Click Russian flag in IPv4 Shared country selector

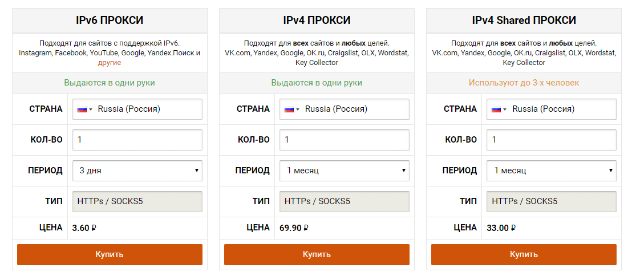(x=496, y=109)
